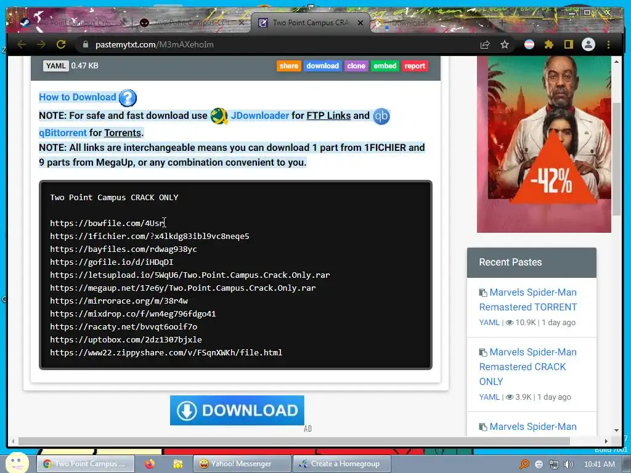Click the purple clone button
Screen dimensions: 631x473
coord(356,66)
